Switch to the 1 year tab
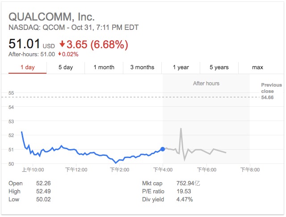Screen dimensions: 286x217 (x=181, y=67)
